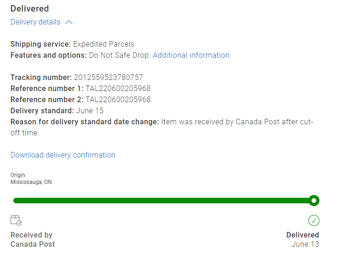Click the Received by Canada Post package icon
The width and height of the screenshot is (337, 262).
(16, 220)
